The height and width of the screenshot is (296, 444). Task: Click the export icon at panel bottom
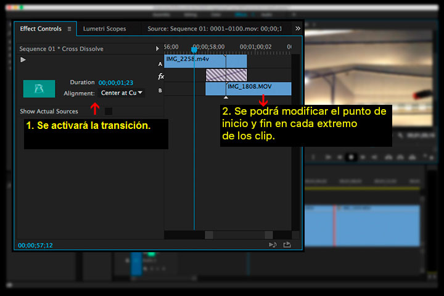click(287, 244)
